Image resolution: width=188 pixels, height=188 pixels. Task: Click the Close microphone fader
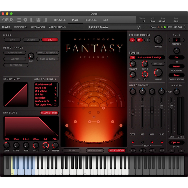133,112
